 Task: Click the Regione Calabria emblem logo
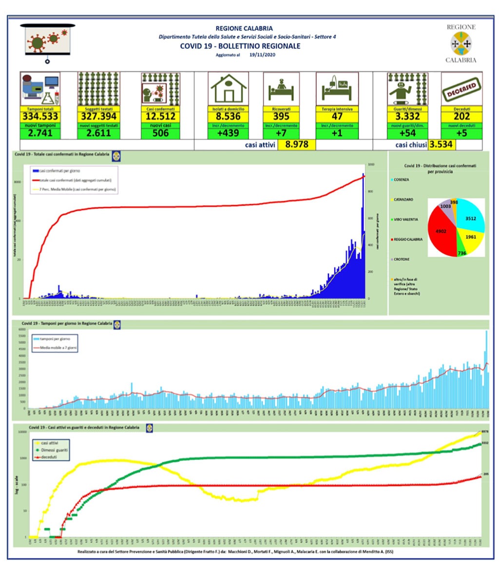(461, 44)
